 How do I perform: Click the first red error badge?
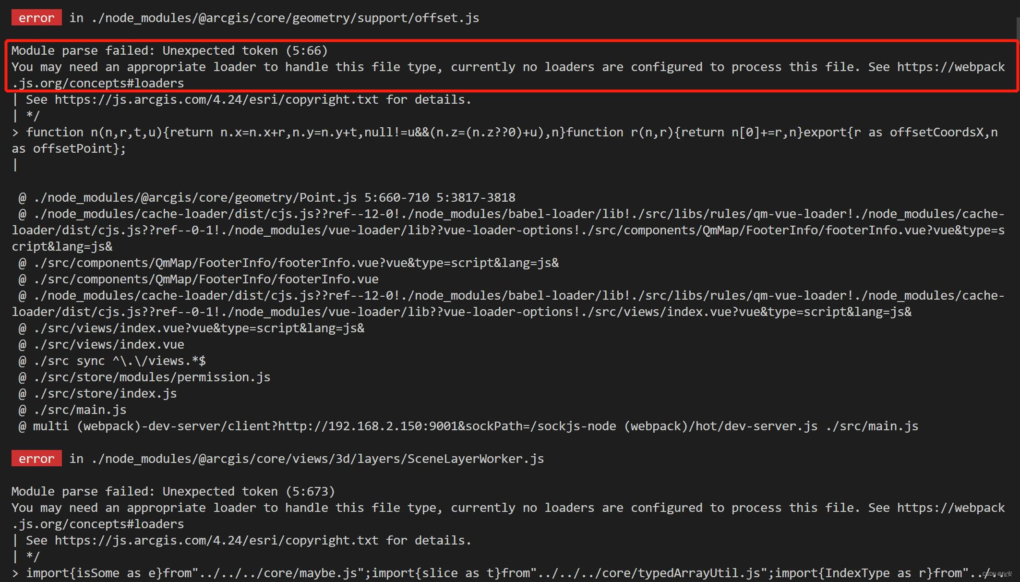36,17
